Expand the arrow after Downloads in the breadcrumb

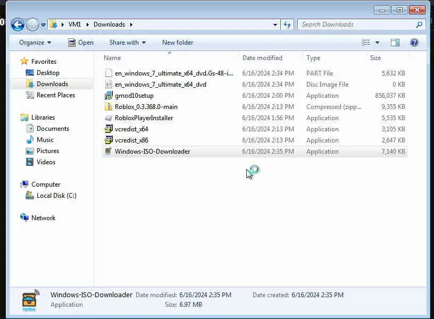point(131,24)
